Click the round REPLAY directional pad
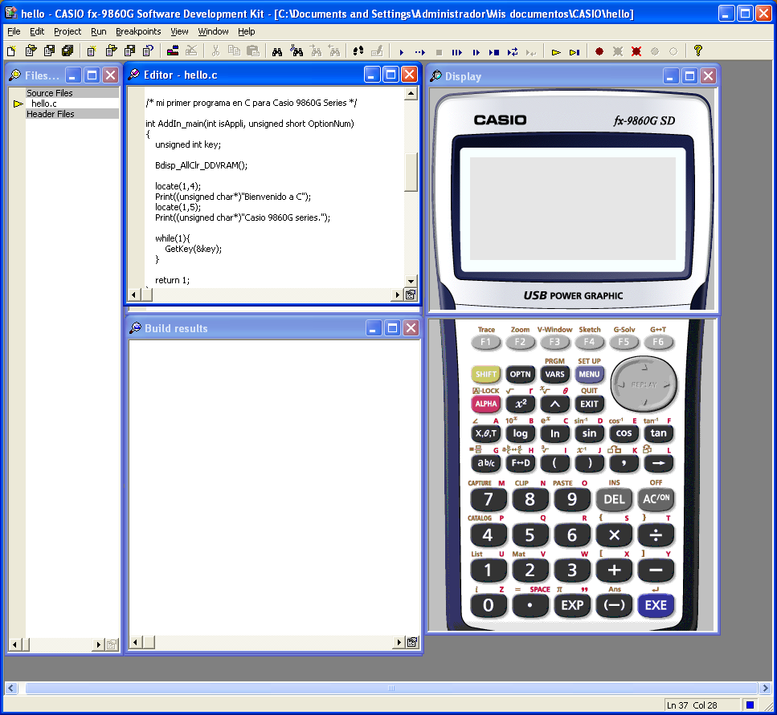Screen dimensions: 777x715 click(x=644, y=384)
